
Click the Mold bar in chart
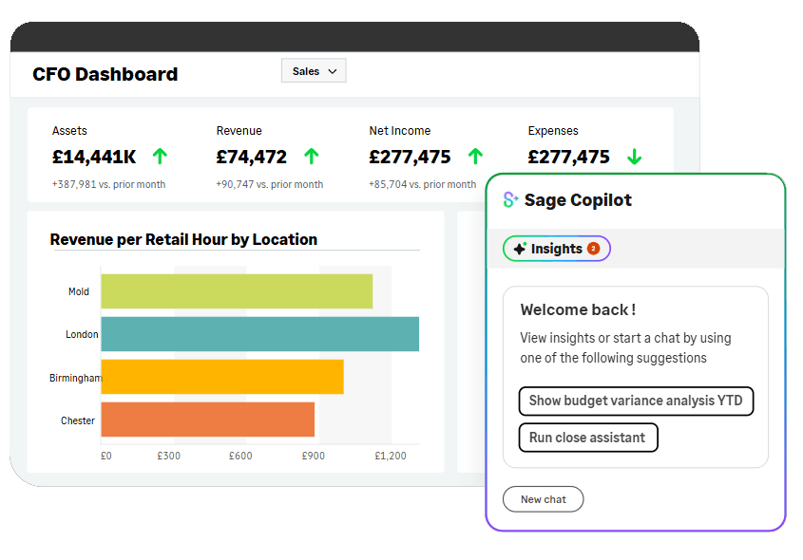click(x=237, y=291)
